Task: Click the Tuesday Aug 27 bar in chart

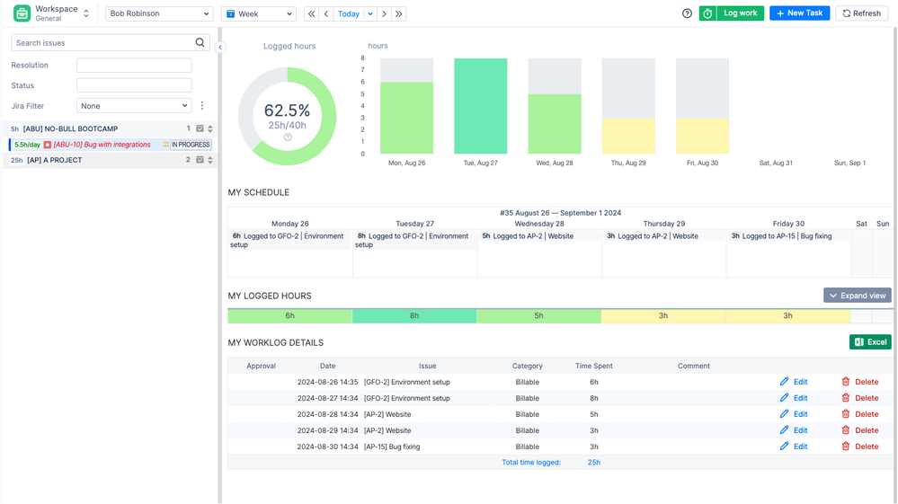Action: (x=480, y=106)
